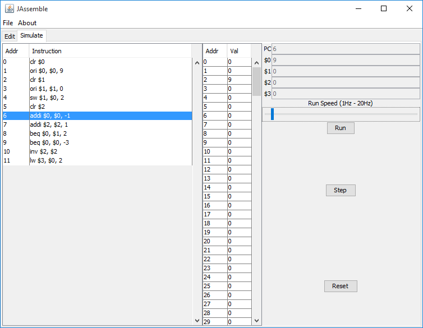Select instruction 'ori $0, $0, 9'
The width and height of the screenshot is (423, 328).
(97, 71)
